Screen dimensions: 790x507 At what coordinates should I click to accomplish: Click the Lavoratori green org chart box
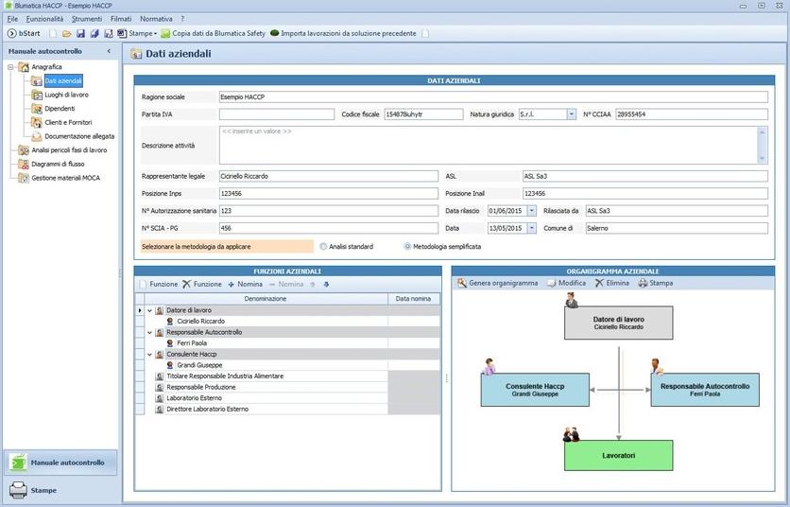pyautogui.click(x=618, y=455)
